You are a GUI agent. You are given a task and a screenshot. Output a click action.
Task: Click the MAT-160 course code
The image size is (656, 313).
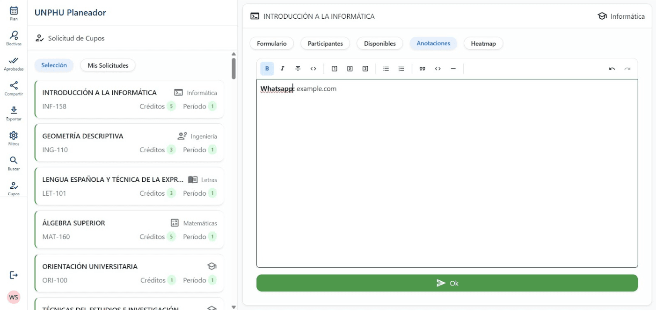pos(56,237)
